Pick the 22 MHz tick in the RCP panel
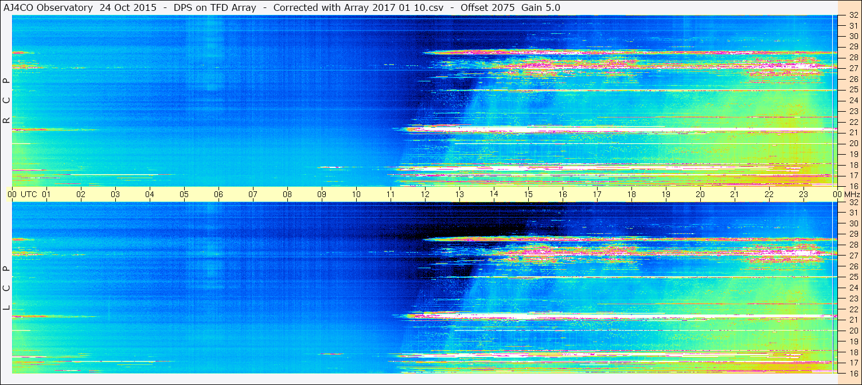The image size is (862, 385). click(853, 121)
